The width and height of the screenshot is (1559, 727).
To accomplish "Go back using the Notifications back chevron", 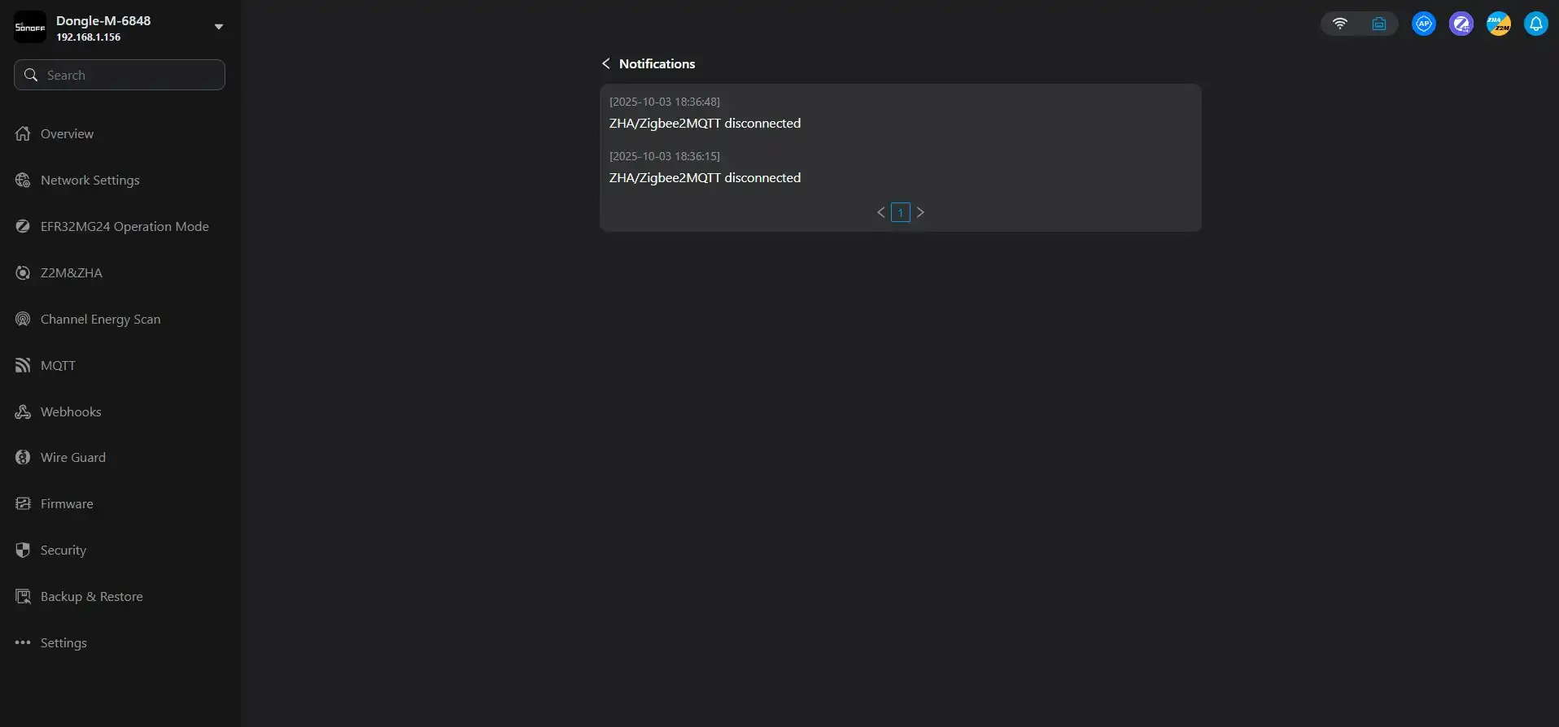I will tap(605, 63).
